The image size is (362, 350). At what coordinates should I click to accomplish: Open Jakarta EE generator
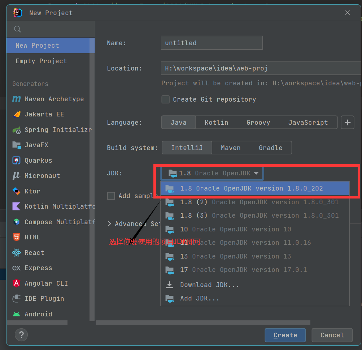48,114
